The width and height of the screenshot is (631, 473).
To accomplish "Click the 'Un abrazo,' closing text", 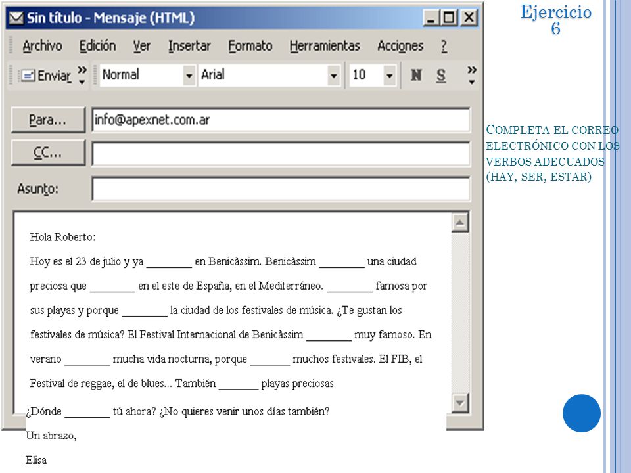I will tap(51, 436).
